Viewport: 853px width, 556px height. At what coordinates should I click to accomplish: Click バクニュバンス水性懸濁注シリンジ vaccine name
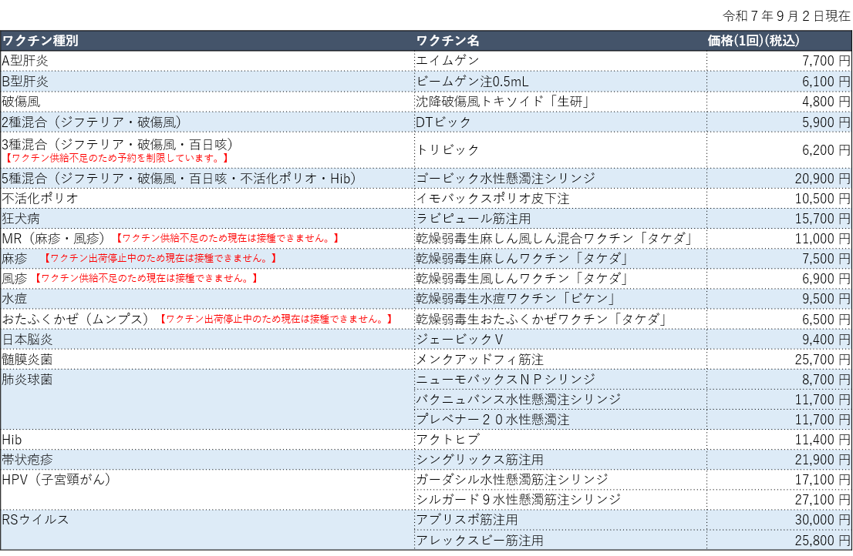click(518, 400)
